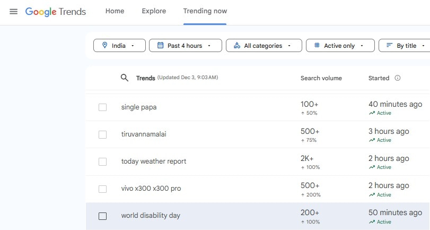Switch to the Explore tab
The height and width of the screenshot is (230, 430).
(x=154, y=11)
